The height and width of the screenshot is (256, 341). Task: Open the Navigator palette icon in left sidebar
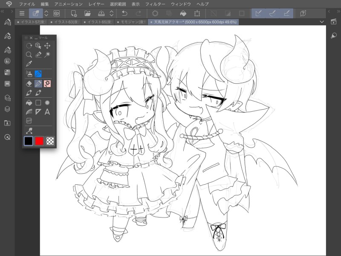7,137
